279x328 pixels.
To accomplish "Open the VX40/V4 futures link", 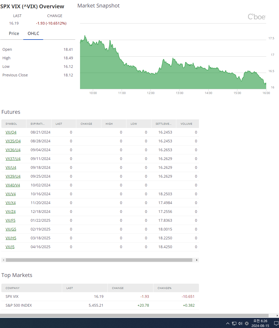I will click(13, 185).
